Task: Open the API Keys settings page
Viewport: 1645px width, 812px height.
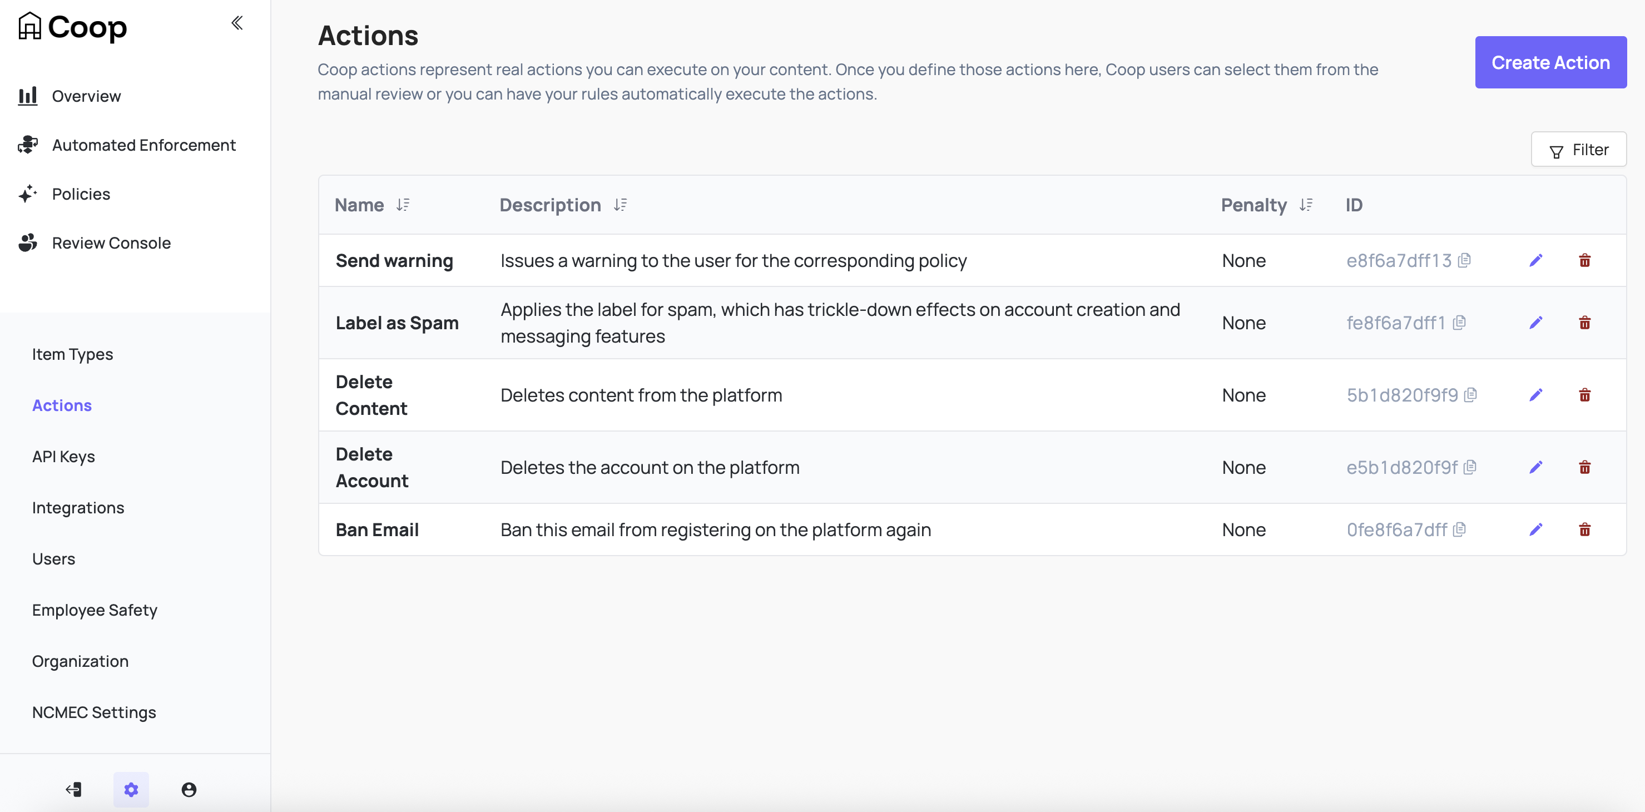Action: [x=63, y=456]
